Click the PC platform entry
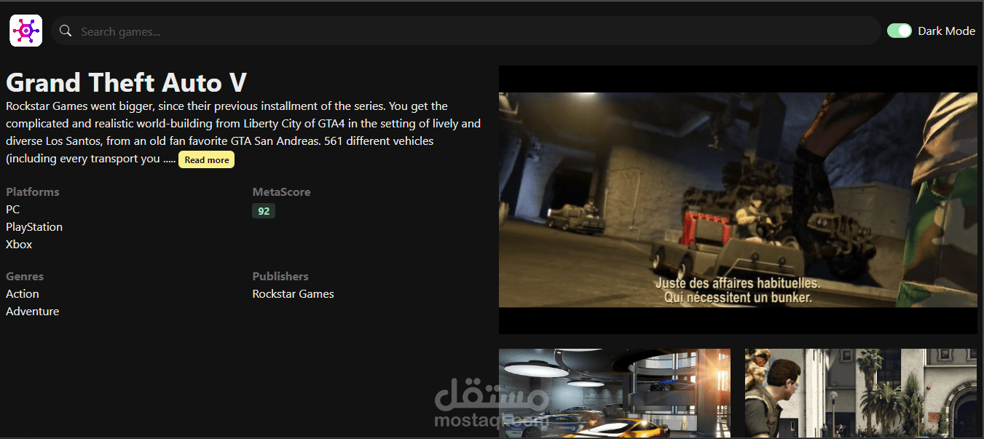 (13, 209)
